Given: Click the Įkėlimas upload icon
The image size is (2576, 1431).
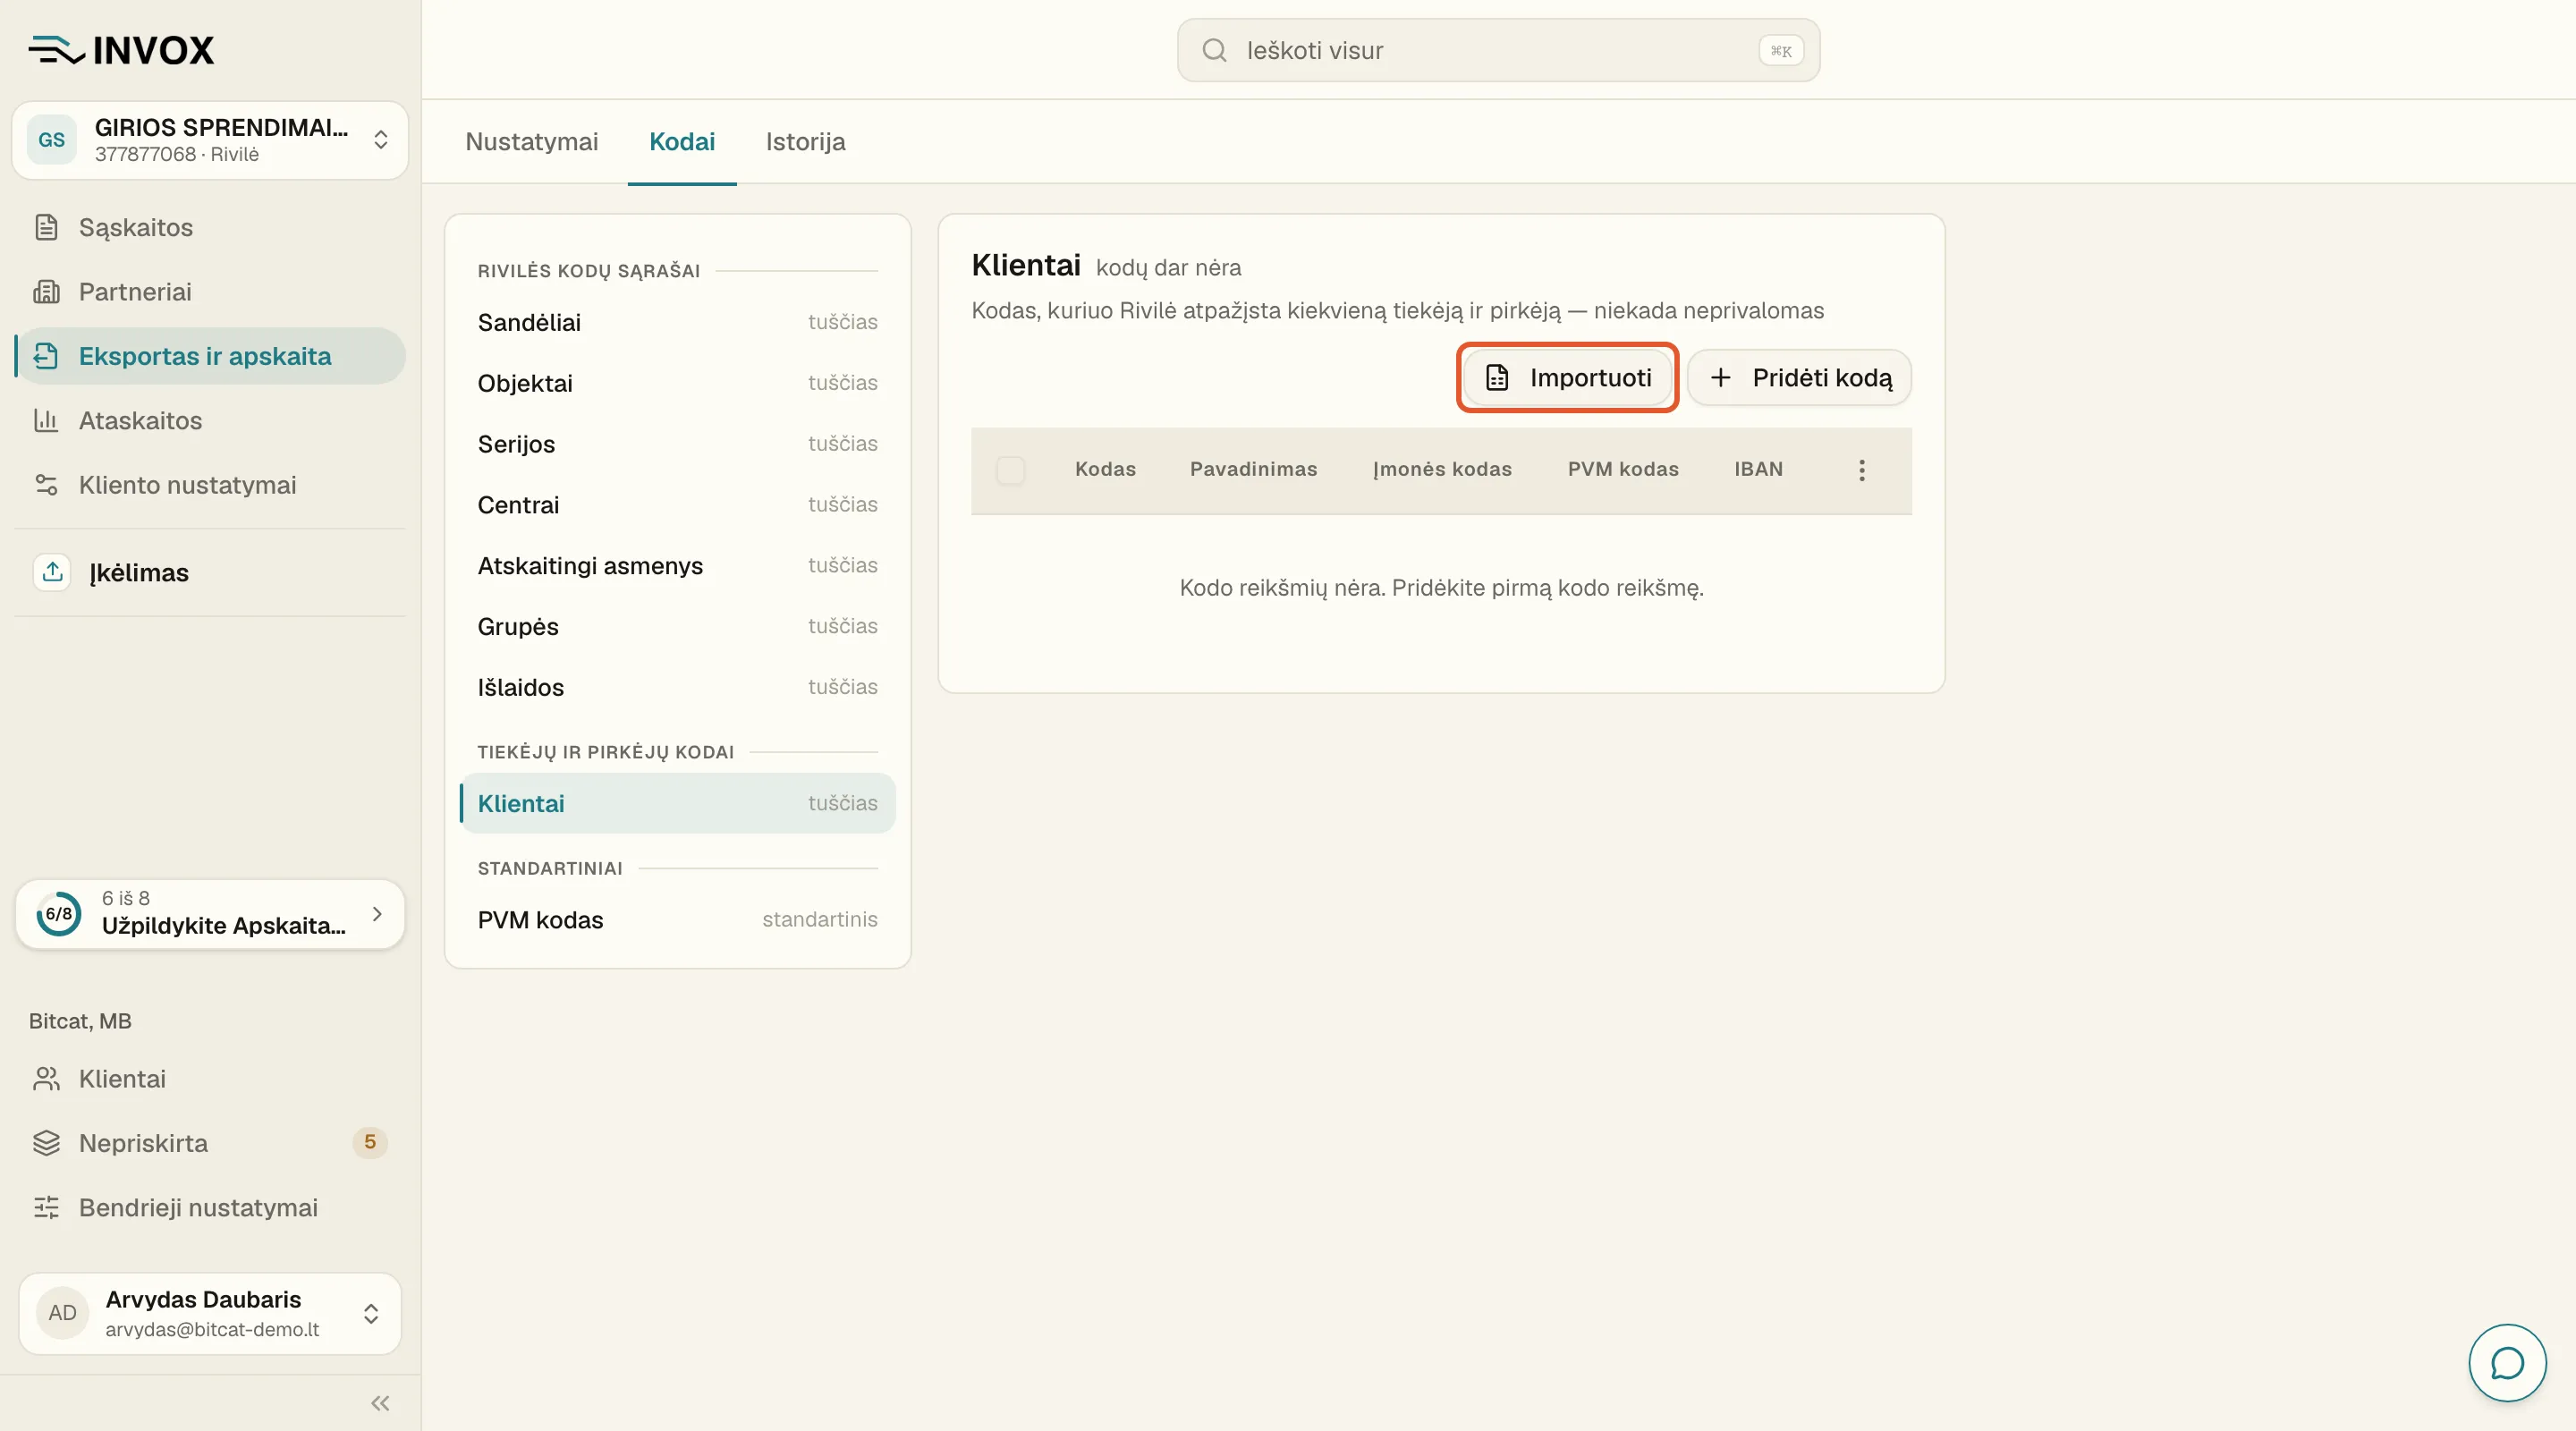Looking at the screenshot, I should point(52,572).
